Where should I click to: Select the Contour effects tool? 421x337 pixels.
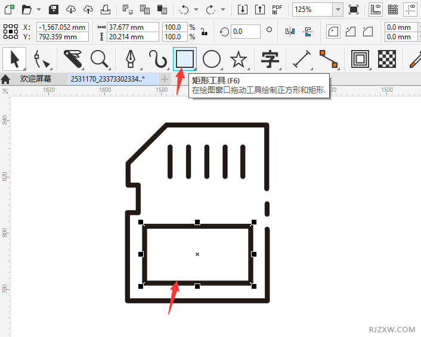click(360, 59)
